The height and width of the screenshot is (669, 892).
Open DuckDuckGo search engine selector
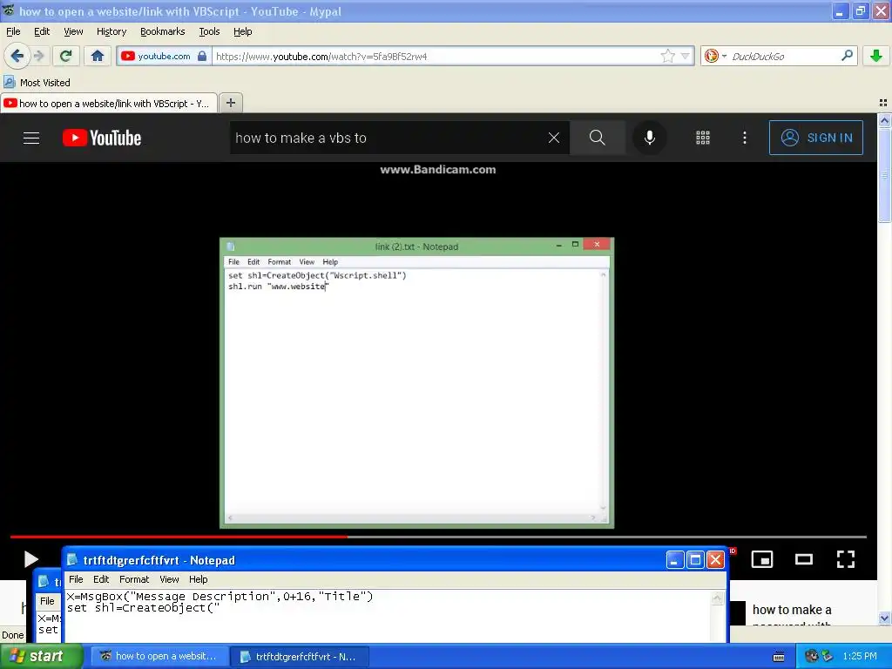(715, 56)
